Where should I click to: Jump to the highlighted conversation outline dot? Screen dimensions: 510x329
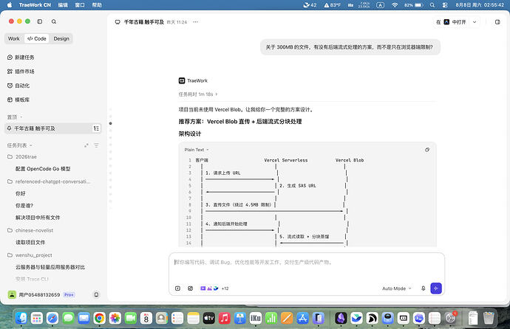[x=111, y=123]
